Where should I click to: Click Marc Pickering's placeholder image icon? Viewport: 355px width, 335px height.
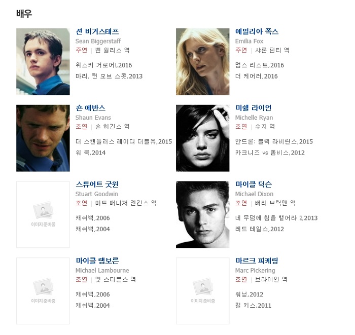203,287
